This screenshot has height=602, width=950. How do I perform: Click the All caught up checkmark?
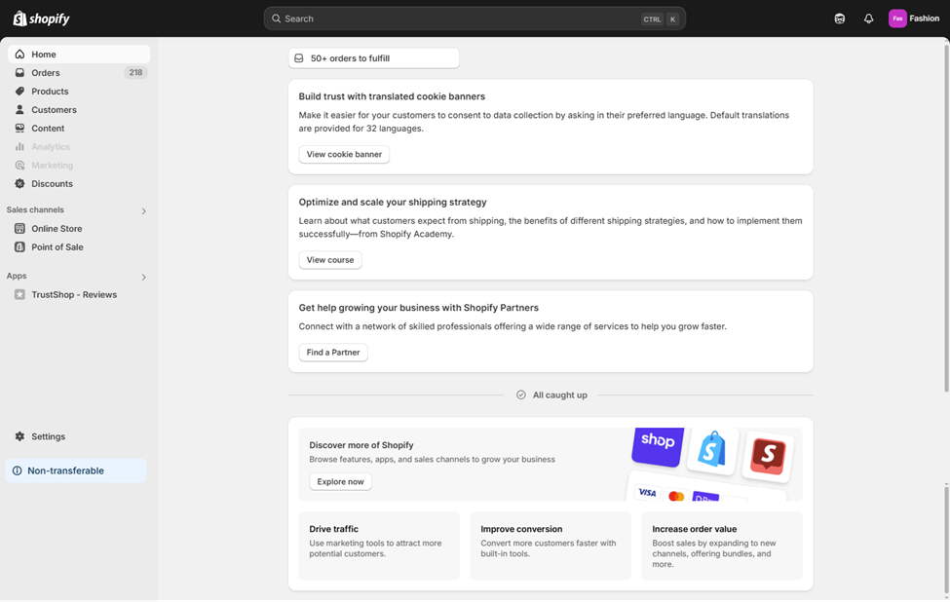pyautogui.click(x=521, y=395)
